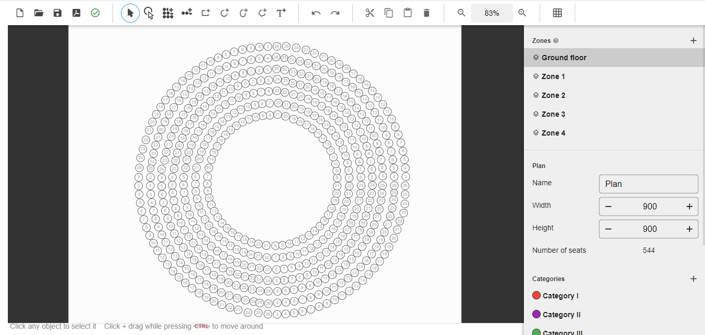Click the plan Name input field
Viewport: 705px width, 335px height.
[x=648, y=184]
